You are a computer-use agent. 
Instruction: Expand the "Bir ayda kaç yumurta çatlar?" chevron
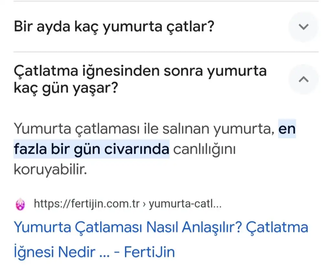303,27
